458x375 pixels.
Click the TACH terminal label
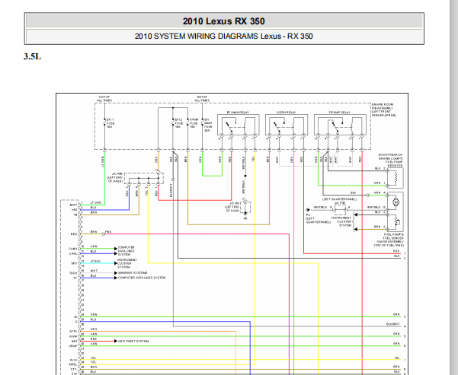[x=73, y=273]
